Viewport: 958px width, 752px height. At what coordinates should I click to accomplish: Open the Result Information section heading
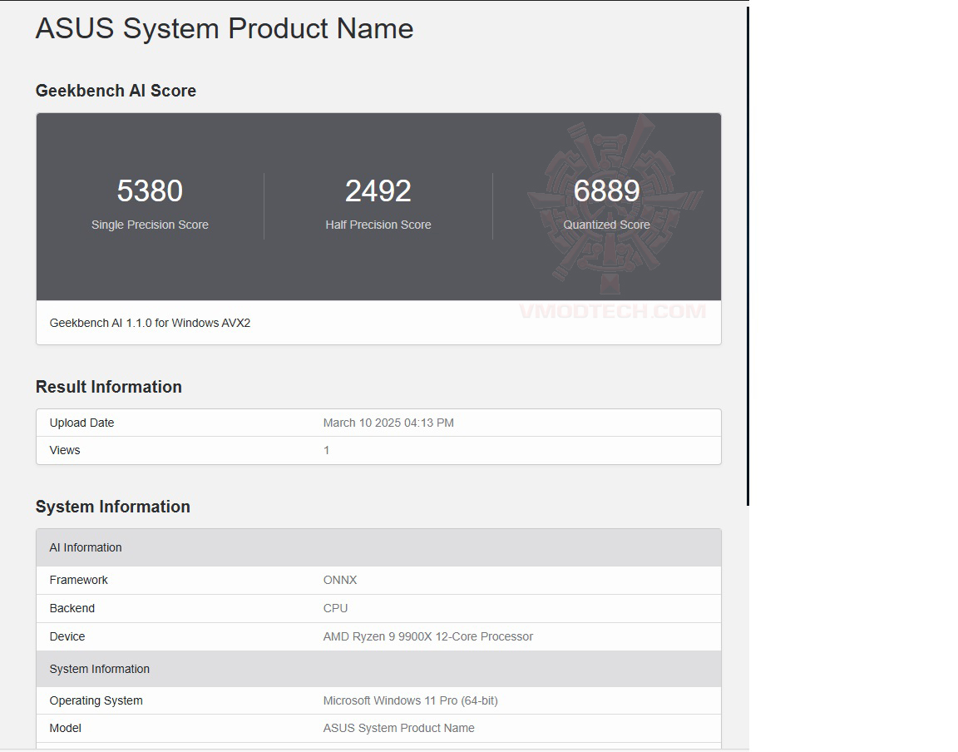(108, 386)
